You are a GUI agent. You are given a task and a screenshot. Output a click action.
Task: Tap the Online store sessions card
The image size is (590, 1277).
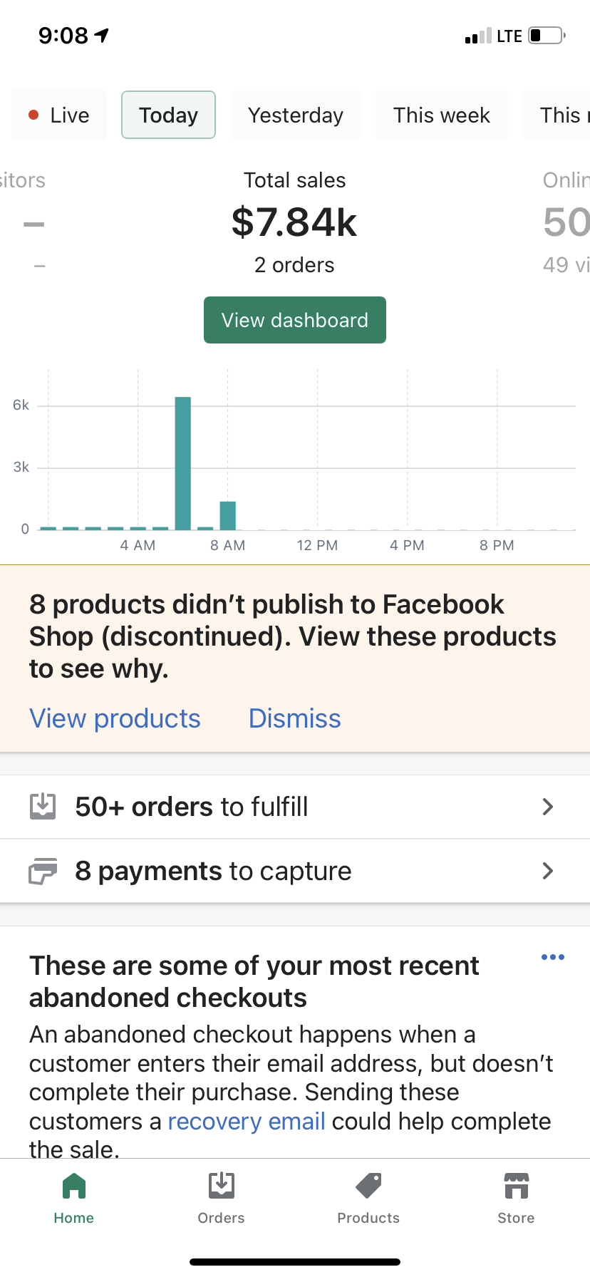pos(566,222)
